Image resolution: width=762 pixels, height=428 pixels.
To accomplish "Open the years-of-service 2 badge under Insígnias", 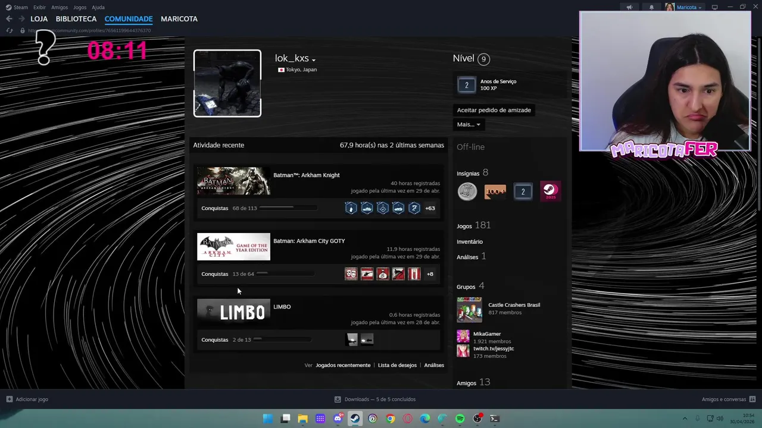I will coord(523,191).
